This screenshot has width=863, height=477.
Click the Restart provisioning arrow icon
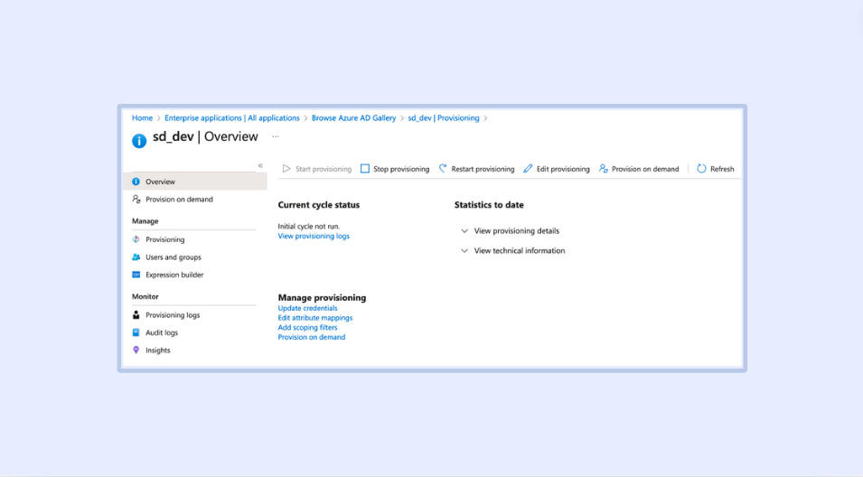tap(443, 168)
